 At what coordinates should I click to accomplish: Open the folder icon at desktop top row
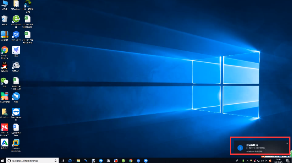pos(16,5)
